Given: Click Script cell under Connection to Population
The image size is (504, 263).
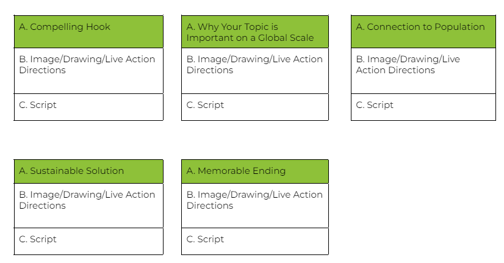Looking at the screenshot, I should point(423,107).
